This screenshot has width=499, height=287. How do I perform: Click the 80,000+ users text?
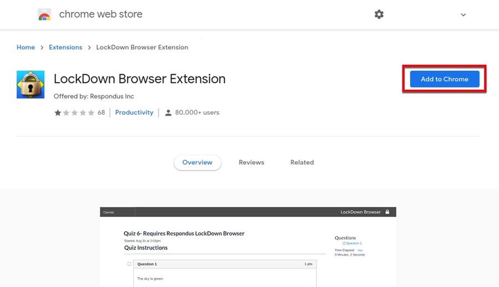[197, 112]
